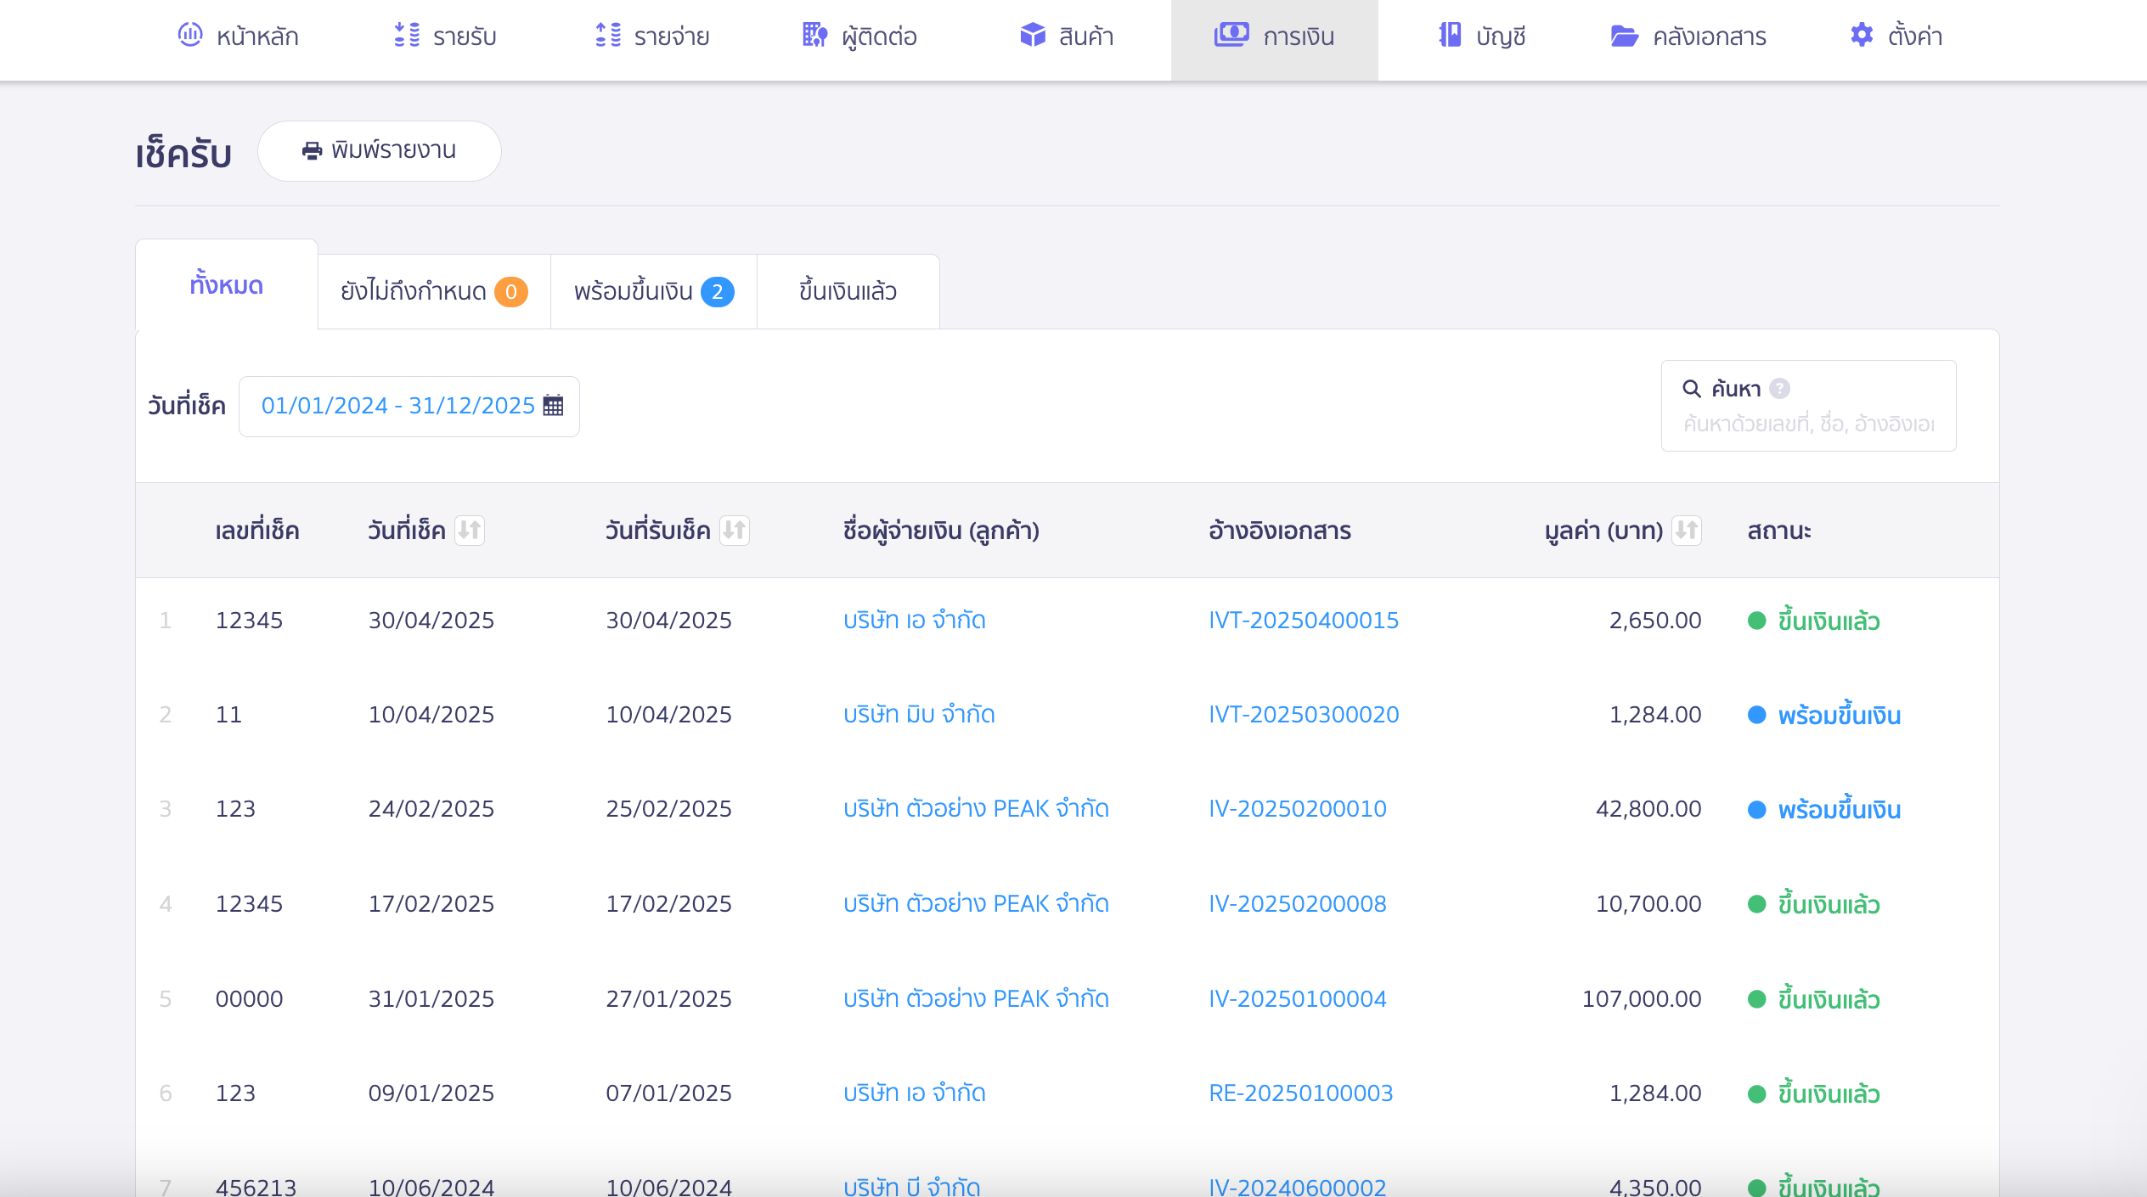Open the 01/01/2024 - 31/12/2025 date range picker
Screen dimensions: 2147x1197
(409, 407)
